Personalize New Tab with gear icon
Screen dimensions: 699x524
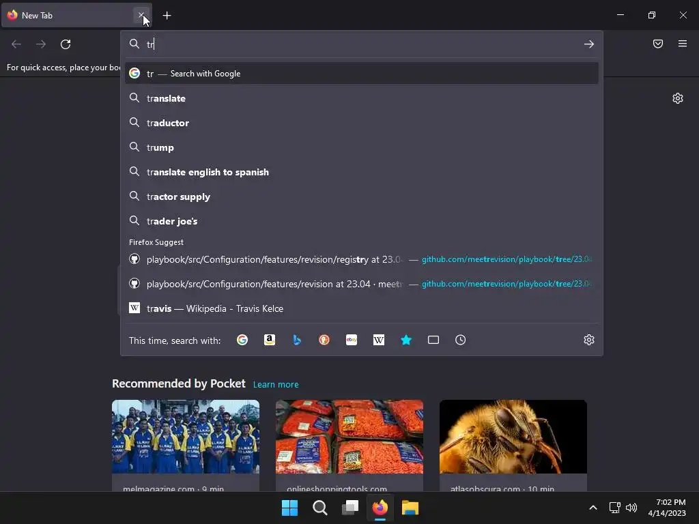[x=678, y=98]
